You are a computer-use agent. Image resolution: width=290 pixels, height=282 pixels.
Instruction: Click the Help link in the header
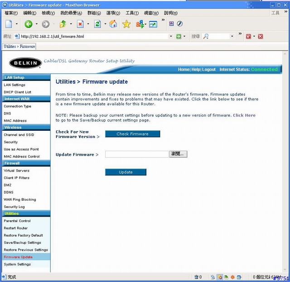[196, 69]
